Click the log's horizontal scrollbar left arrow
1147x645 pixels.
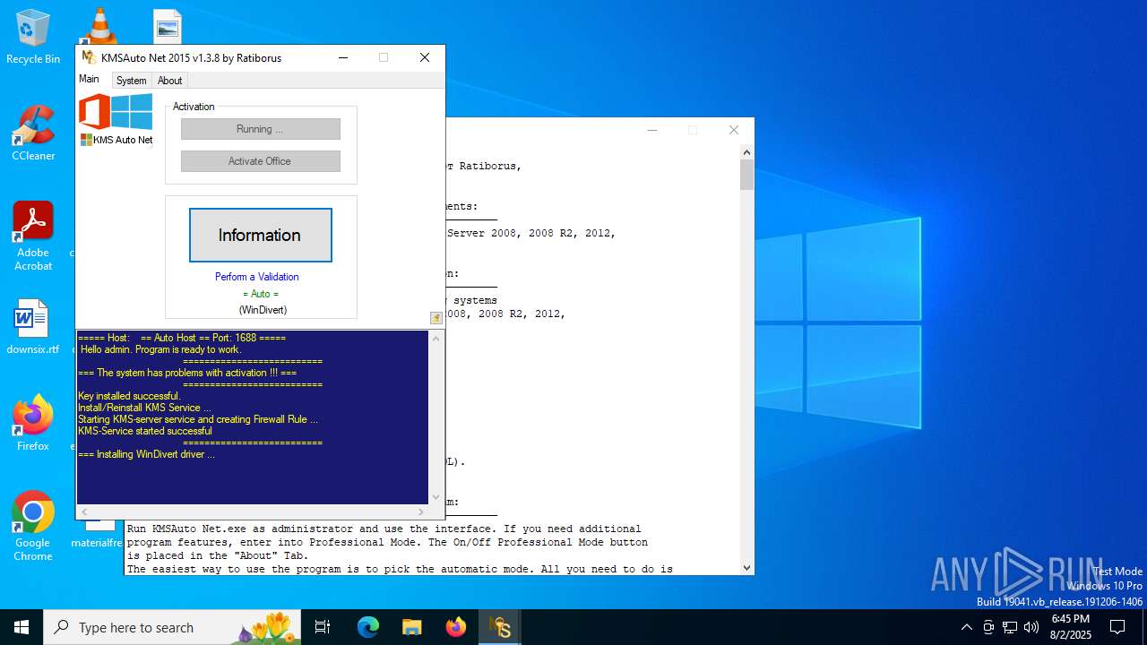[82, 512]
